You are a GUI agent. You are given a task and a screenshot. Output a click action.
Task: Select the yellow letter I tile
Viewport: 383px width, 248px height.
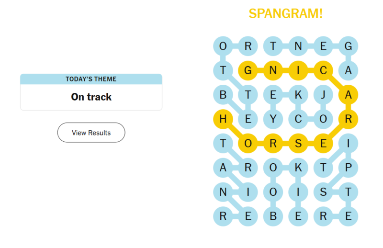298,70
